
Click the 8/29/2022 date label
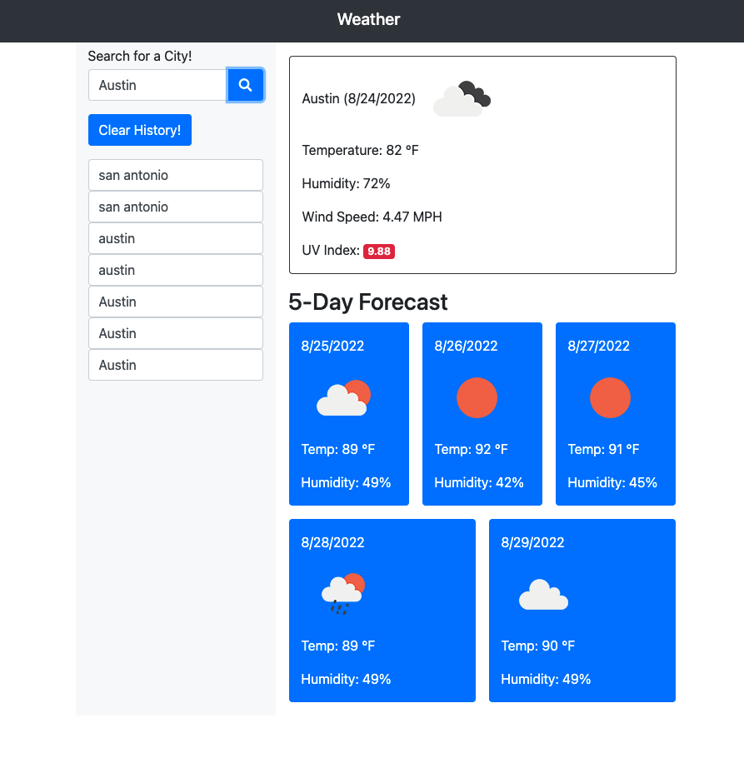point(532,542)
